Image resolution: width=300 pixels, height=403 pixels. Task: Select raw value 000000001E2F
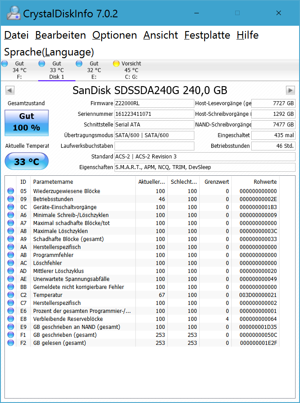point(259,343)
